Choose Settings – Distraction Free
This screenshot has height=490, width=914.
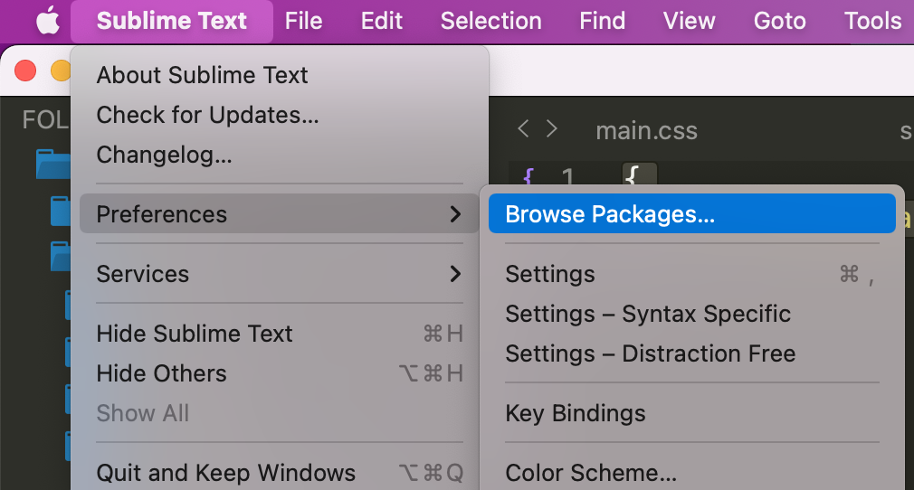650,353
